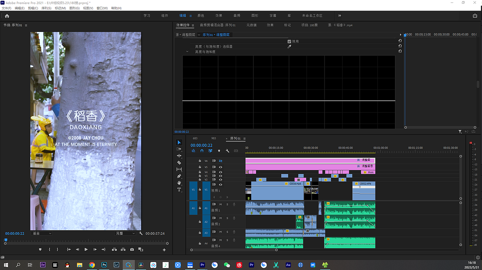This screenshot has width=482, height=270.
Task: Toggle lock on track V4
Action: click(x=200, y=172)
